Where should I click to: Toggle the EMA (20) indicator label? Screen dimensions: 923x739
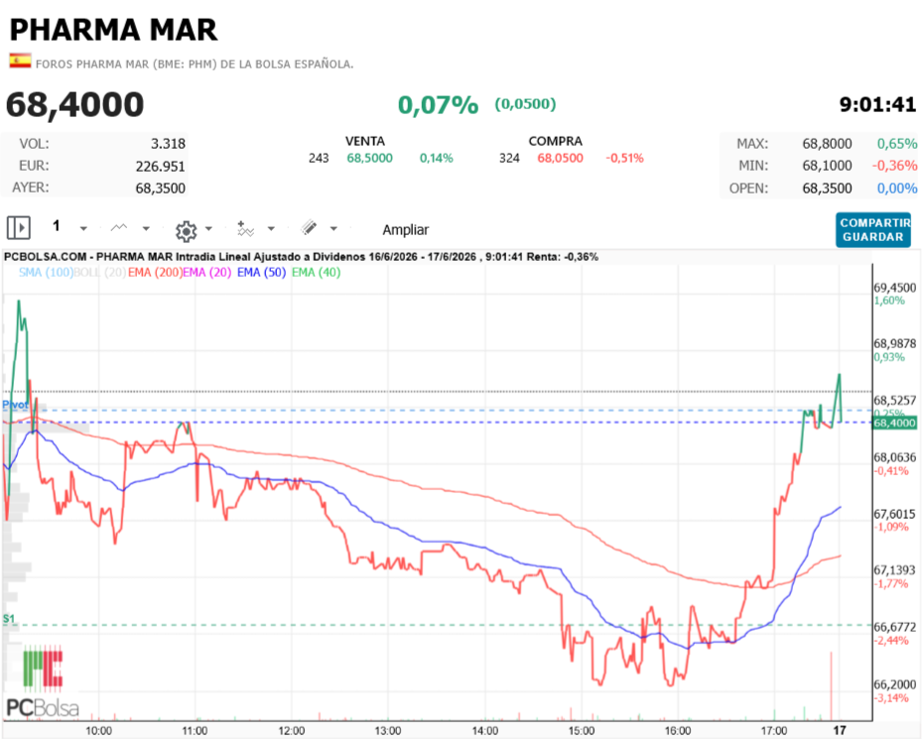207,272
